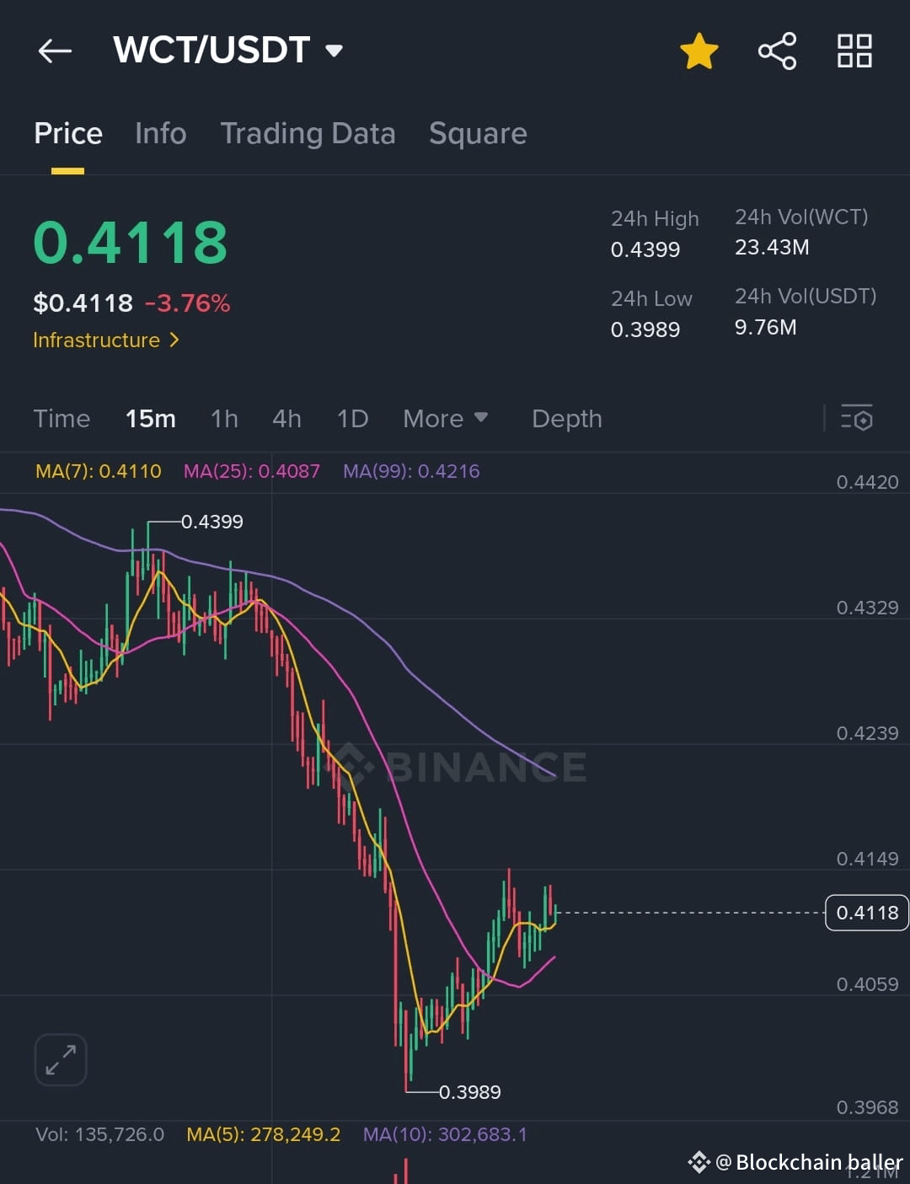Click the 0.4149 price axis label
Viewport: 910px width, 1184px height.
[867, 859]
